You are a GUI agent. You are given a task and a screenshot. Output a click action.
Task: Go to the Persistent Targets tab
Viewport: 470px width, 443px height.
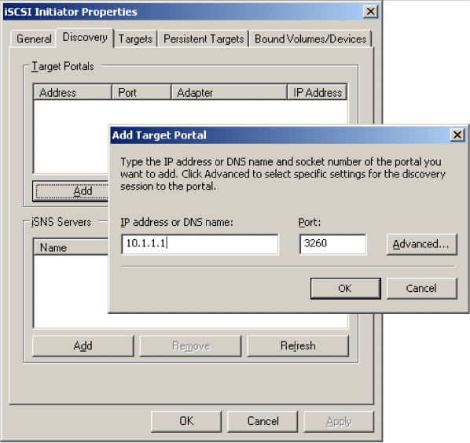(204, 39)
